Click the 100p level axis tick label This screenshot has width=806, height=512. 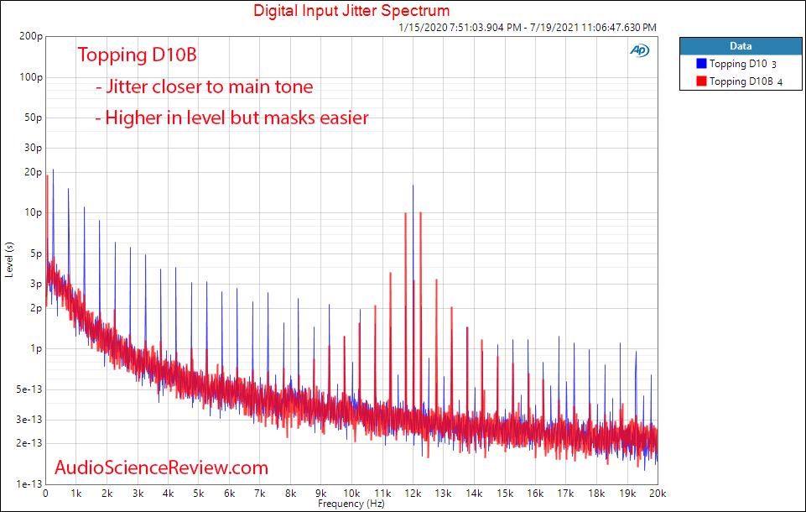tap(31, 77)
